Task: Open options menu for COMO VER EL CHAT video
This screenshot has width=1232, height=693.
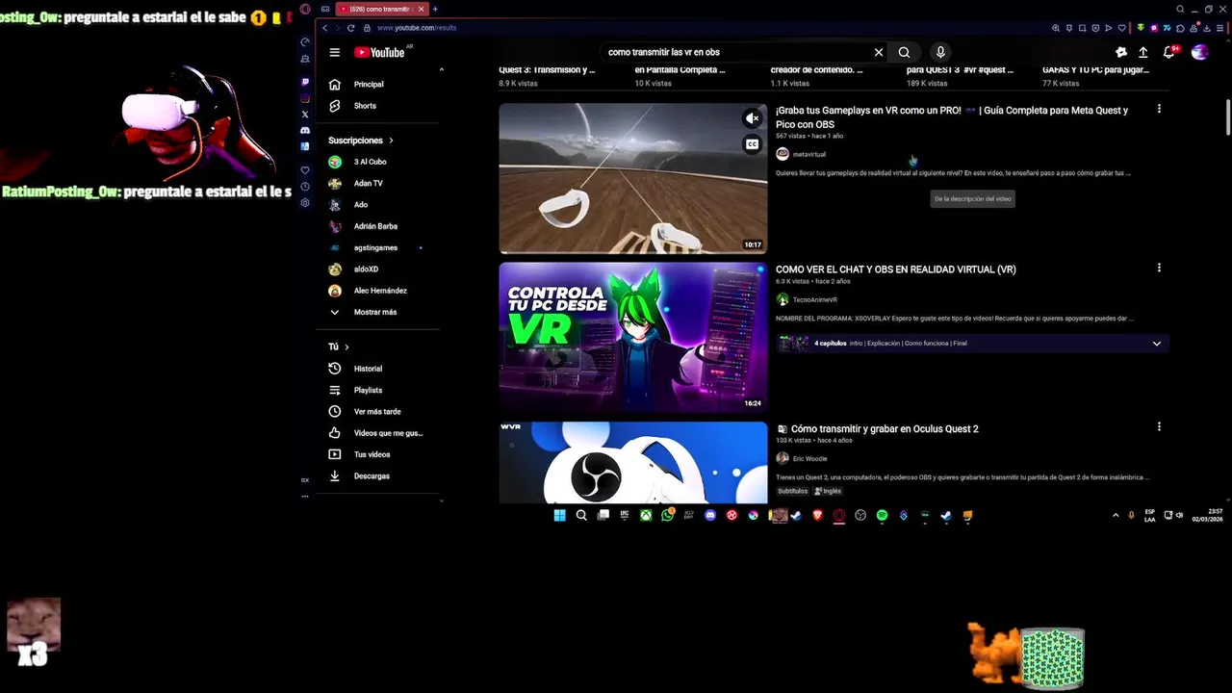Action: tap(1159, 269)
